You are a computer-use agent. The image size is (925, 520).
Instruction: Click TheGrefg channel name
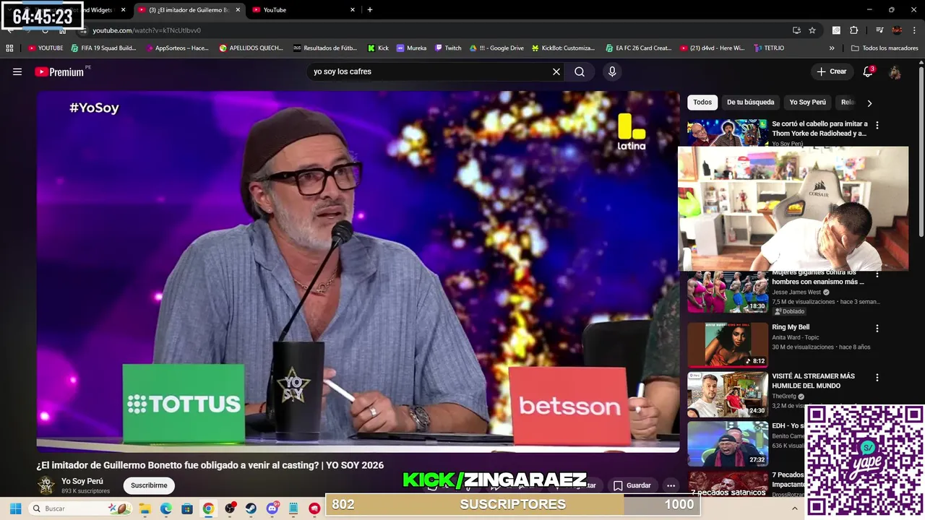pyautogui.click(x=783, y=396)
